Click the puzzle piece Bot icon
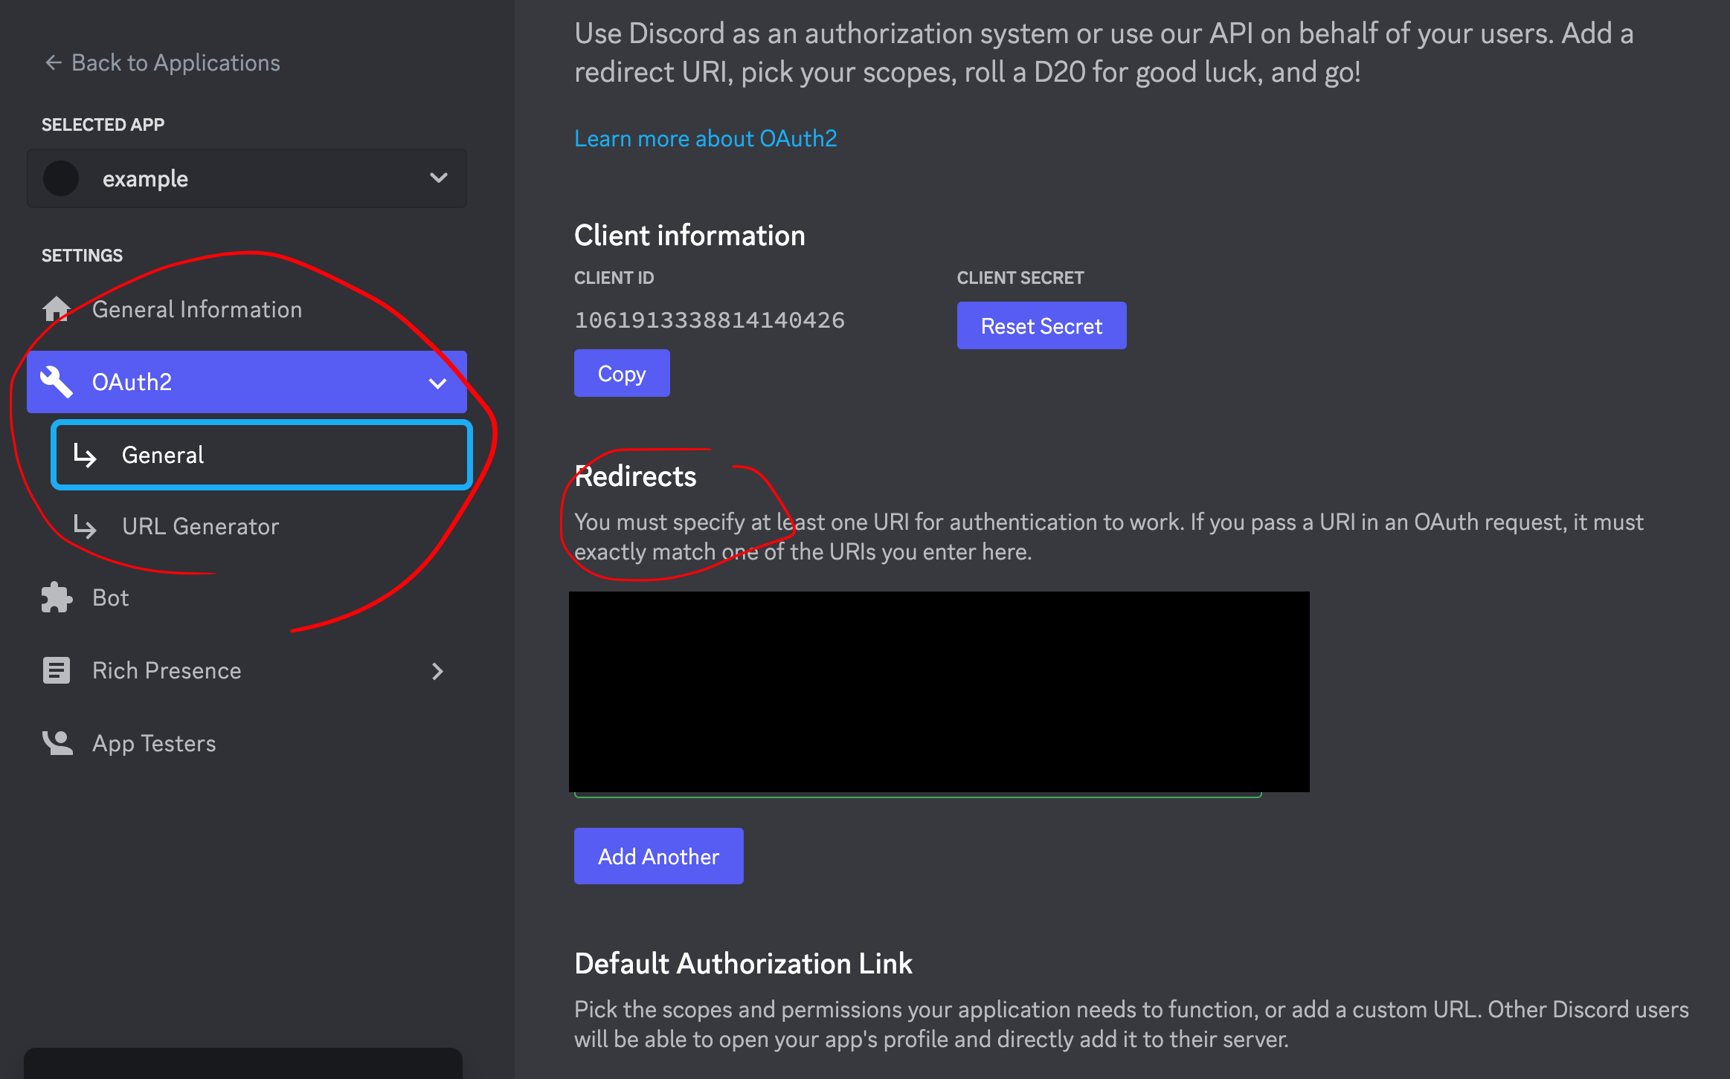 click(x=57, y=597)
